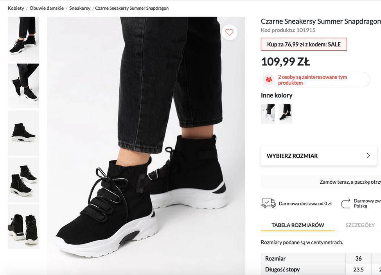
Task: Open Obuwie damskie breadcrumb link
Action: pos(47,8)
